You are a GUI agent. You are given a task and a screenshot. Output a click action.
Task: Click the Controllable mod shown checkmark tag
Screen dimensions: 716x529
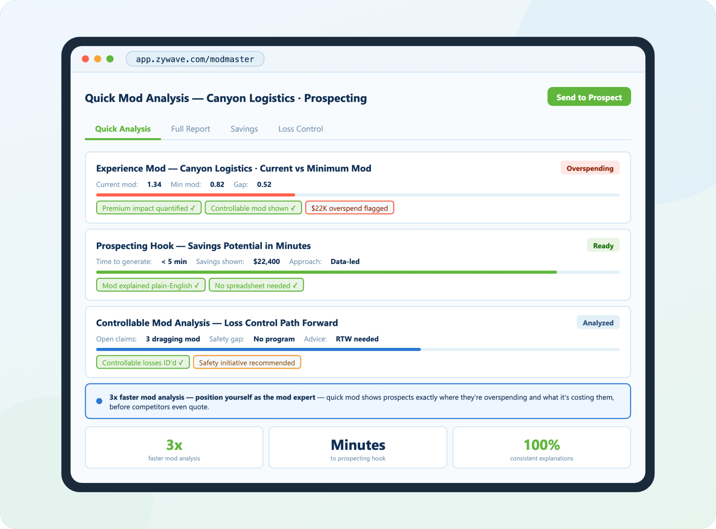253,208
